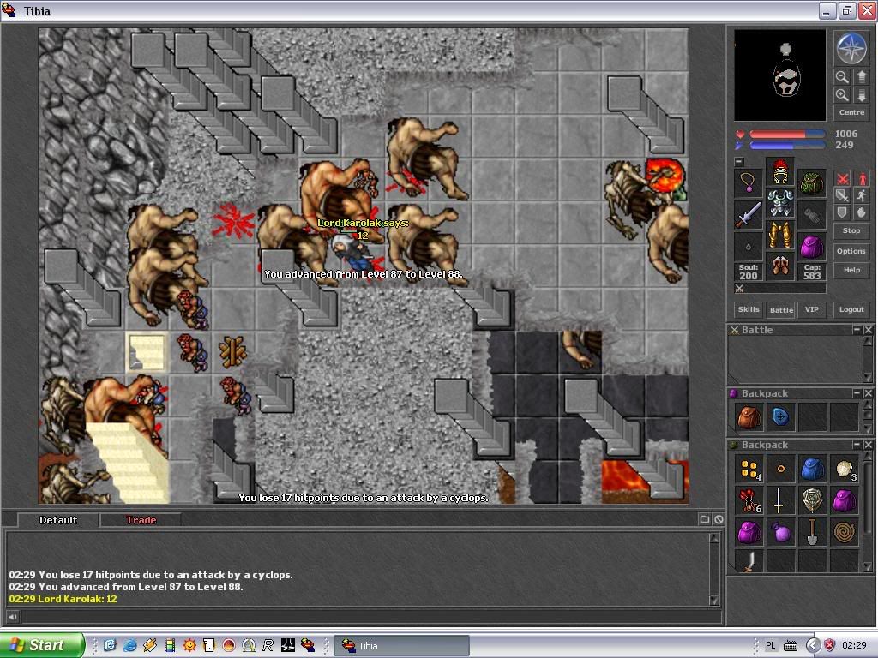Toggle chase opponent mode (running figure)
Screen dimensions: 878x658
pyautogui.click(x=861, y=195)
